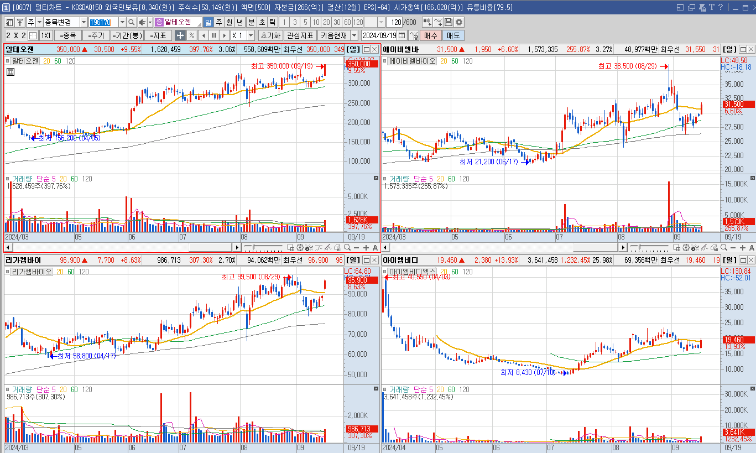The image size is (756, 453).
Task: Step chart forward with right arrow
Action: 224,35
